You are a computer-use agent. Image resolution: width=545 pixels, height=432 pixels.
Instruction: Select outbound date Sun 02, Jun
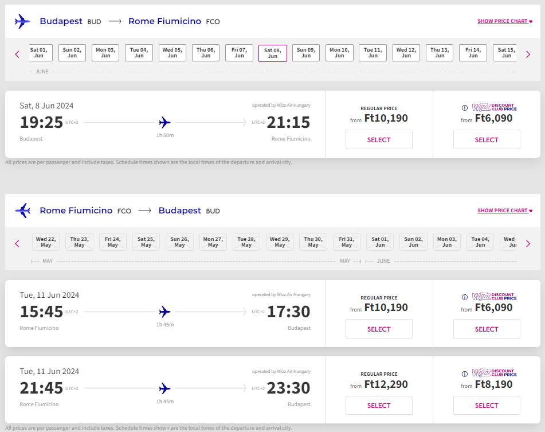tap(72, 53)
